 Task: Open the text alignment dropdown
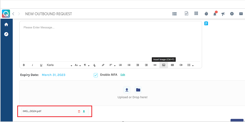pos(112,65)
